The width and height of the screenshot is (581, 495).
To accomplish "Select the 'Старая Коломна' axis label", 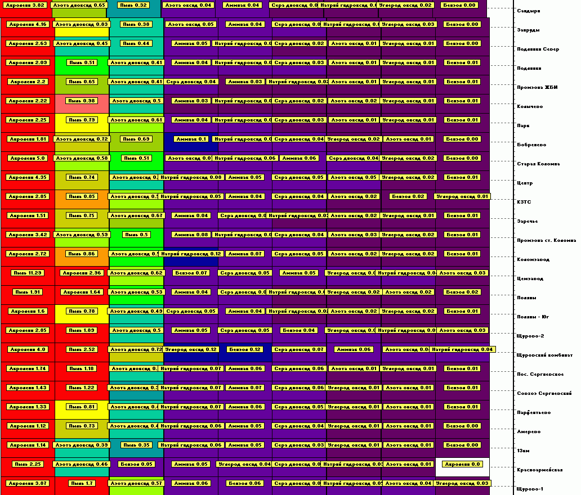I will pos(538,164).
